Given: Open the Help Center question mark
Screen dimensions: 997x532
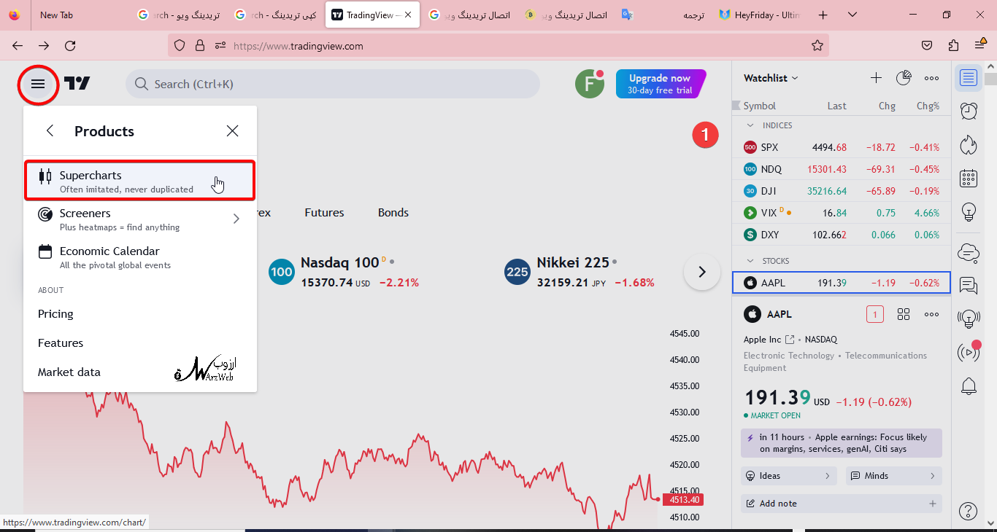Looking at the screenshot, I should pyautogui.click(x=969, y=512).
